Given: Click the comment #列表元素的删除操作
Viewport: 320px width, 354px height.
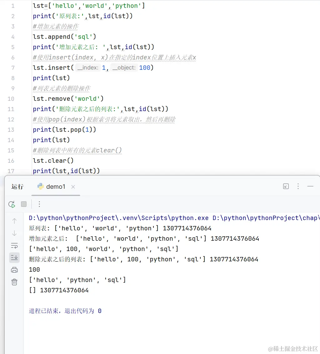Looking at the screenshot, I should pyautogui.click(x=62, y=88).
